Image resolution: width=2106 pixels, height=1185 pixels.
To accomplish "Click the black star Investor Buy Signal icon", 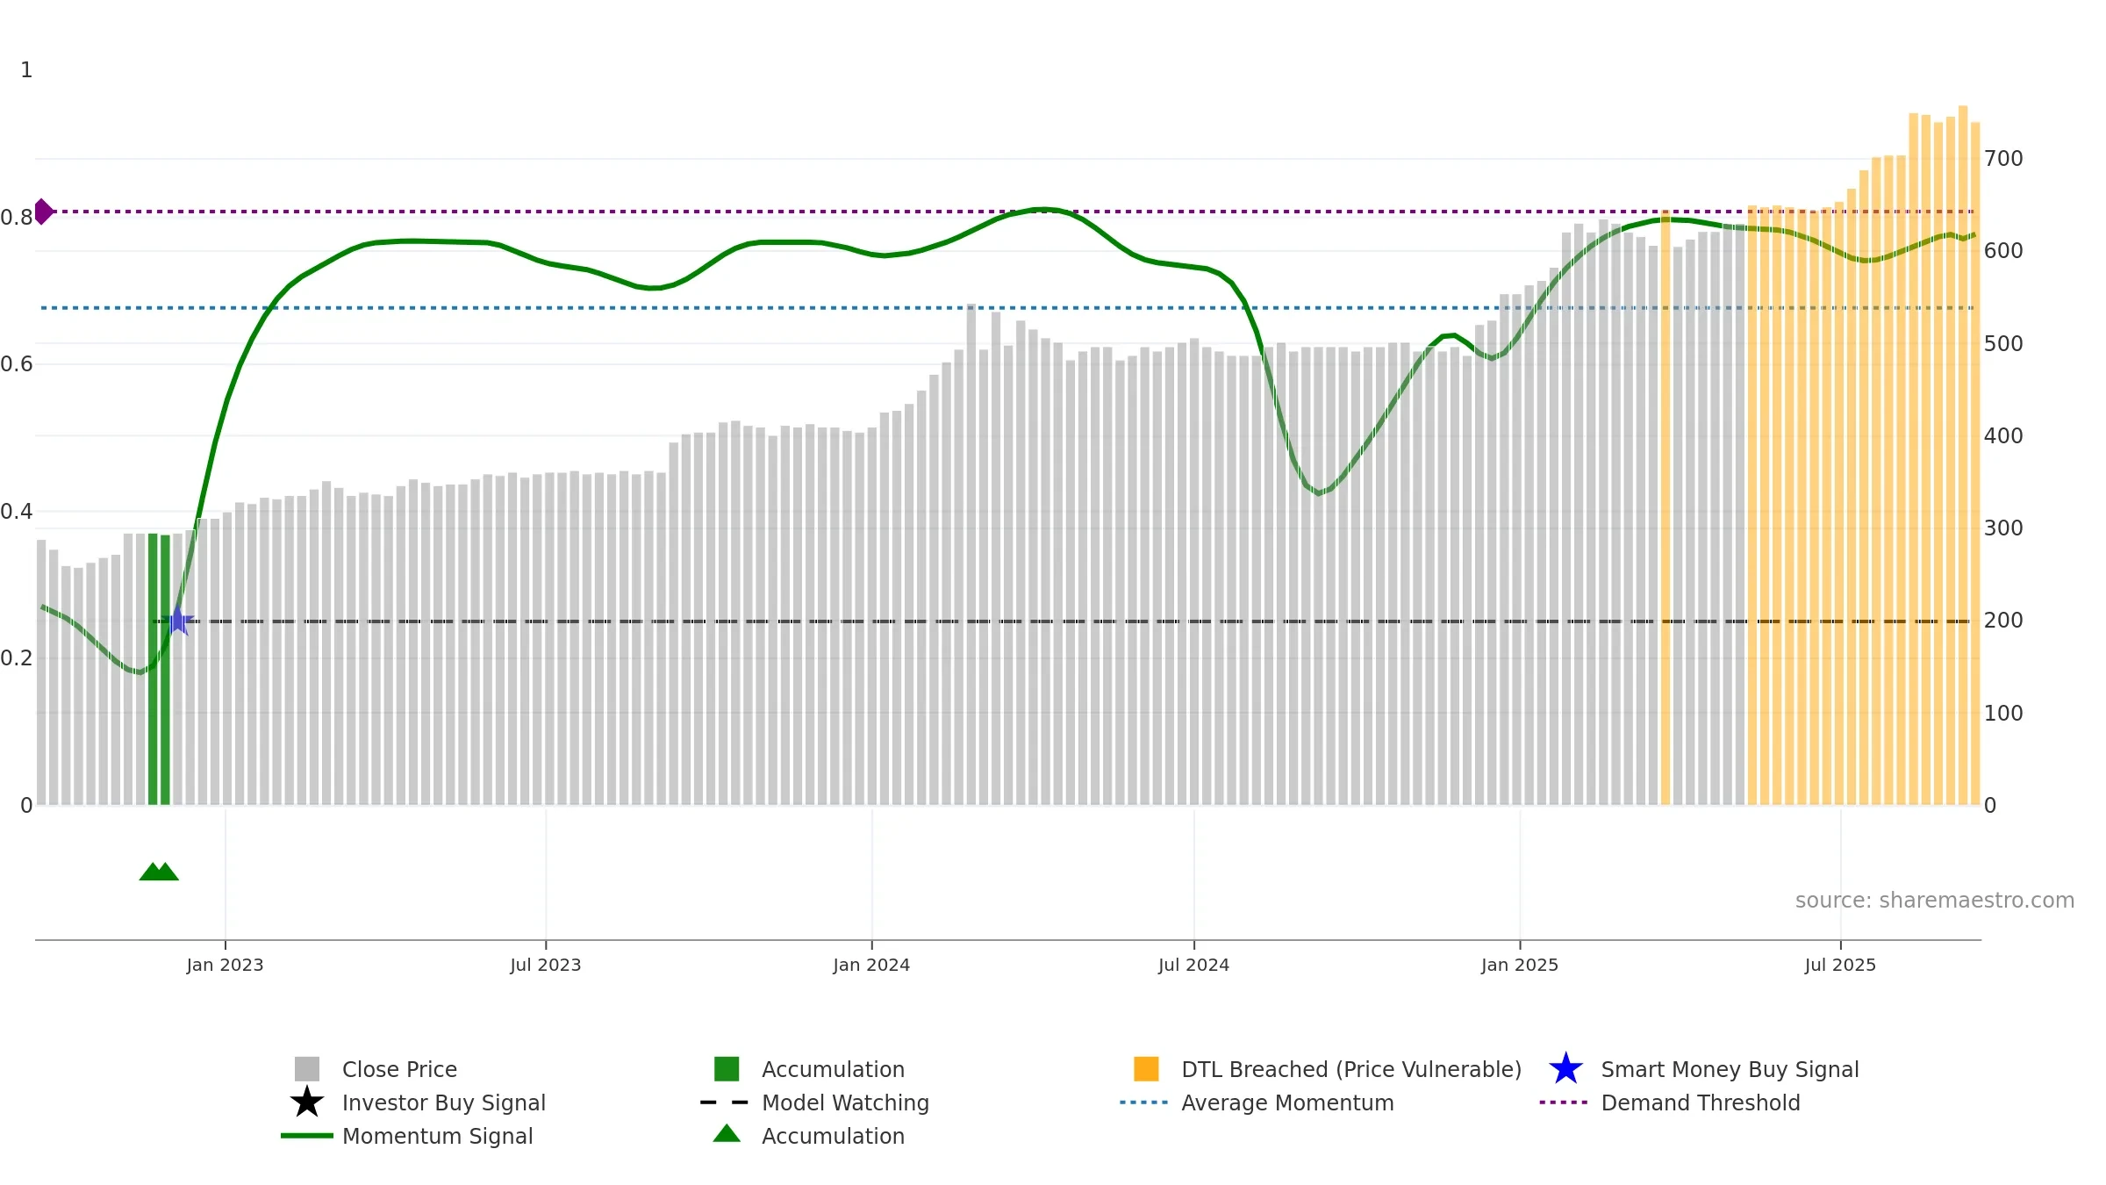I will 307,1102.
